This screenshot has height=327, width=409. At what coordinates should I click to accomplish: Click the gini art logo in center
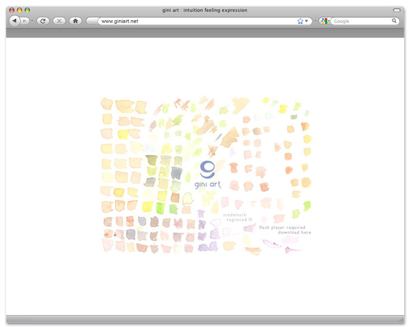[207, 174]
